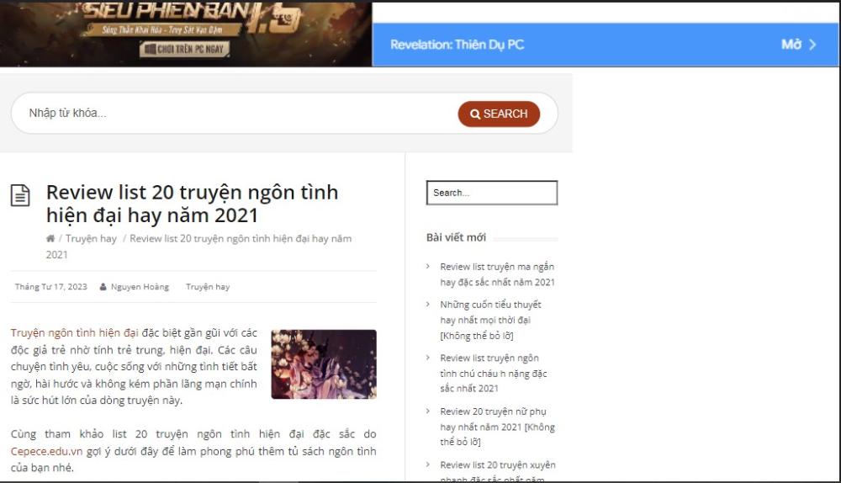The image size is (841, 483).
Task: Focus the sidebar 'Search...' input box
Action: pyautogui.click(x=492, y=193)
